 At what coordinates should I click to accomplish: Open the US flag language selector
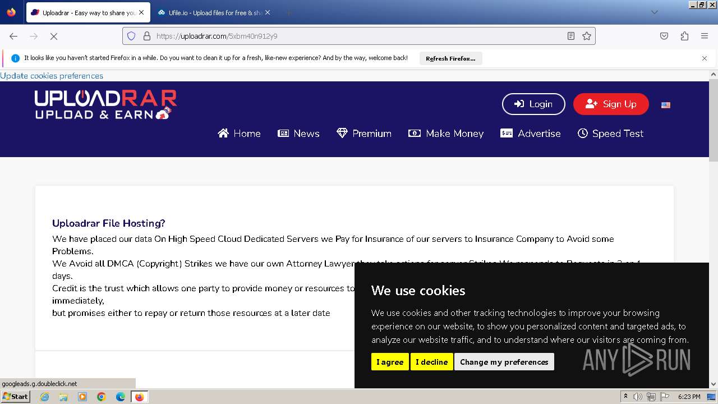pos(666,105)
